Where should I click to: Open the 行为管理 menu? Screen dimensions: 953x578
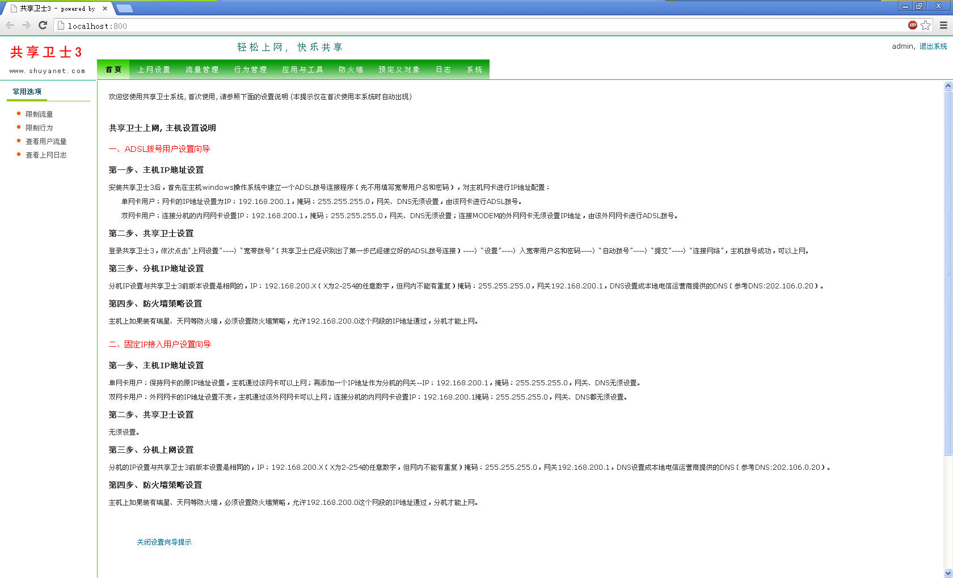(x=250, y=70)
